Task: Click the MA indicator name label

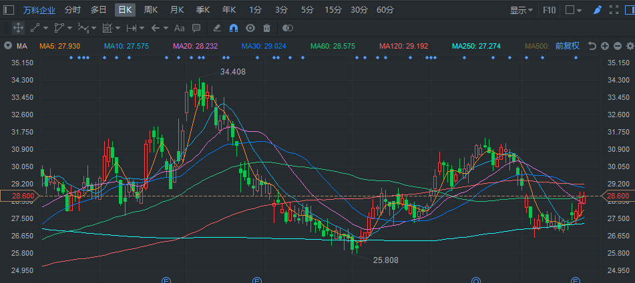Action: coord(22,46)
